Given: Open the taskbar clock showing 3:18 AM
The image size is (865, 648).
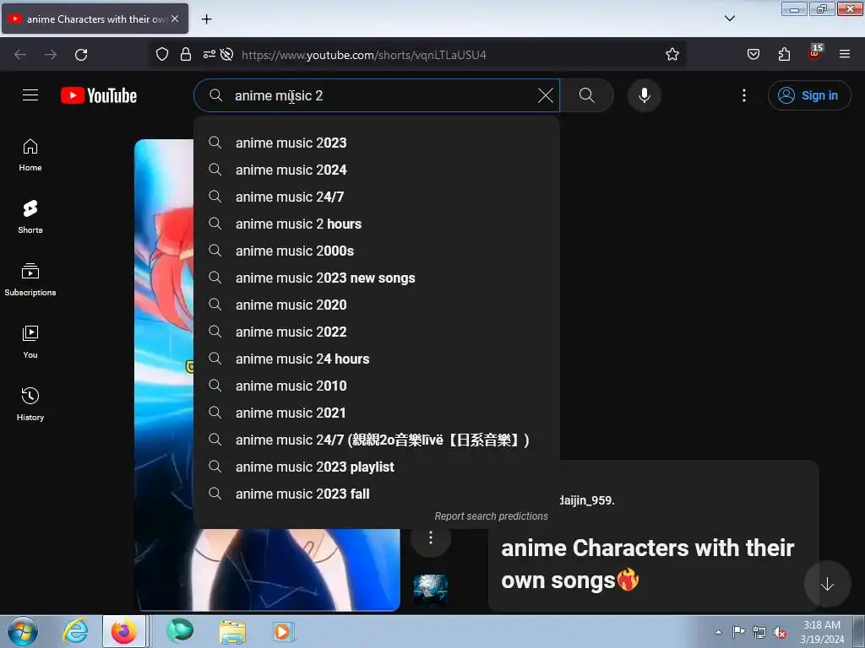Looking at the screenshot, I should [821, 632].
